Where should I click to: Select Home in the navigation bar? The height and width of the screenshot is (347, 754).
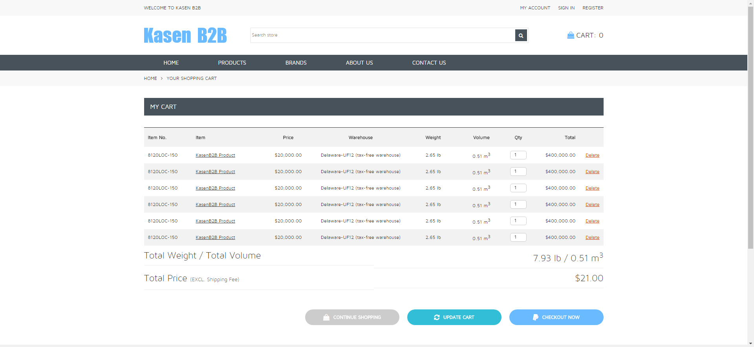pos(171,63)
